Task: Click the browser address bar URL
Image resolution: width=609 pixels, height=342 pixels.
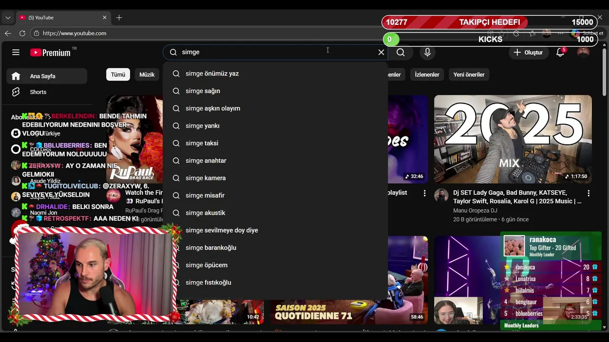Action: pyautogui.click(x=74, y=33)
